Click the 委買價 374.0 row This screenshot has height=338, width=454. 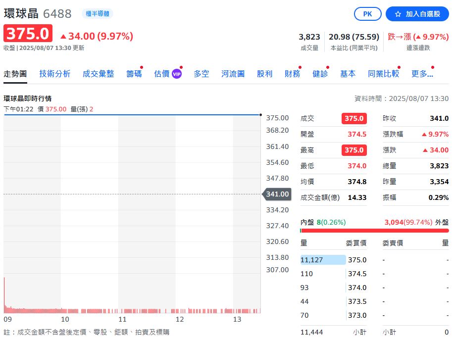[x=333, y=288]
